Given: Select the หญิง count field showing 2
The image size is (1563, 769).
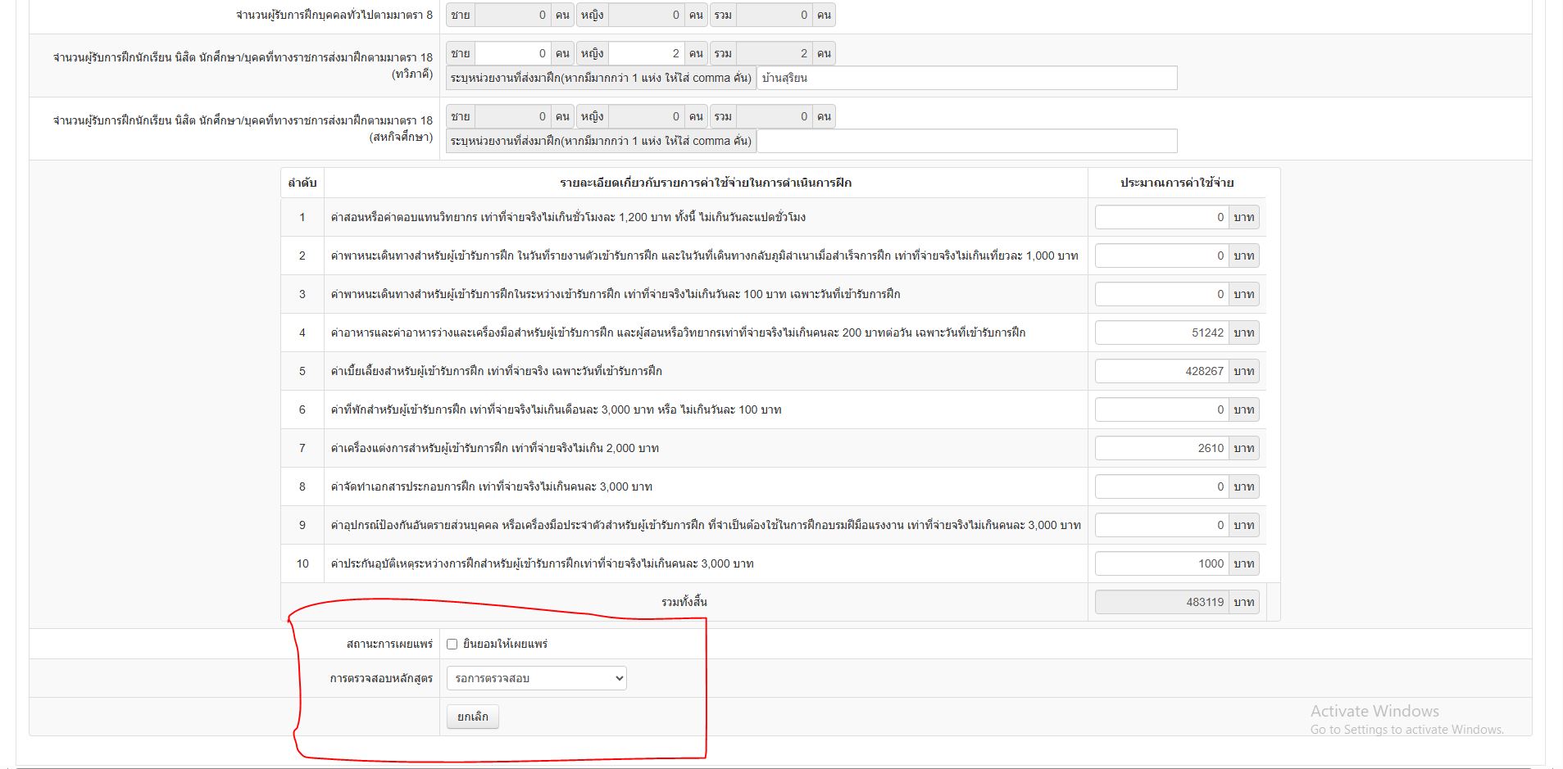Looking at the screenshot, I should tap(646, 54).
